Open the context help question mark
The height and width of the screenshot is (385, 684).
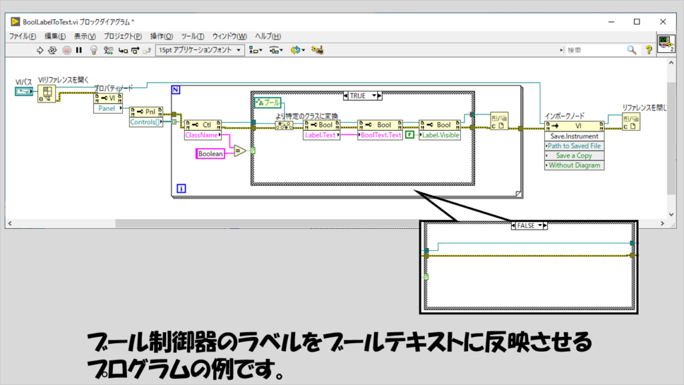(648, 50)
